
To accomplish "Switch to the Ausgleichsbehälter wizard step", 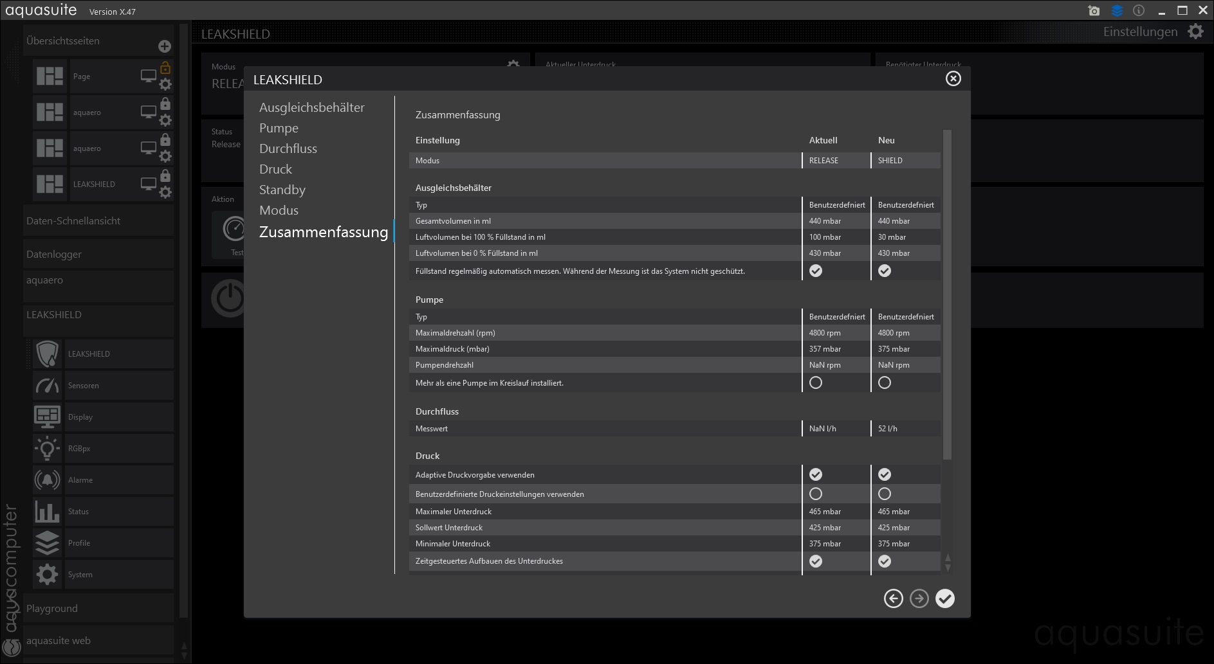I will point(311,107).
